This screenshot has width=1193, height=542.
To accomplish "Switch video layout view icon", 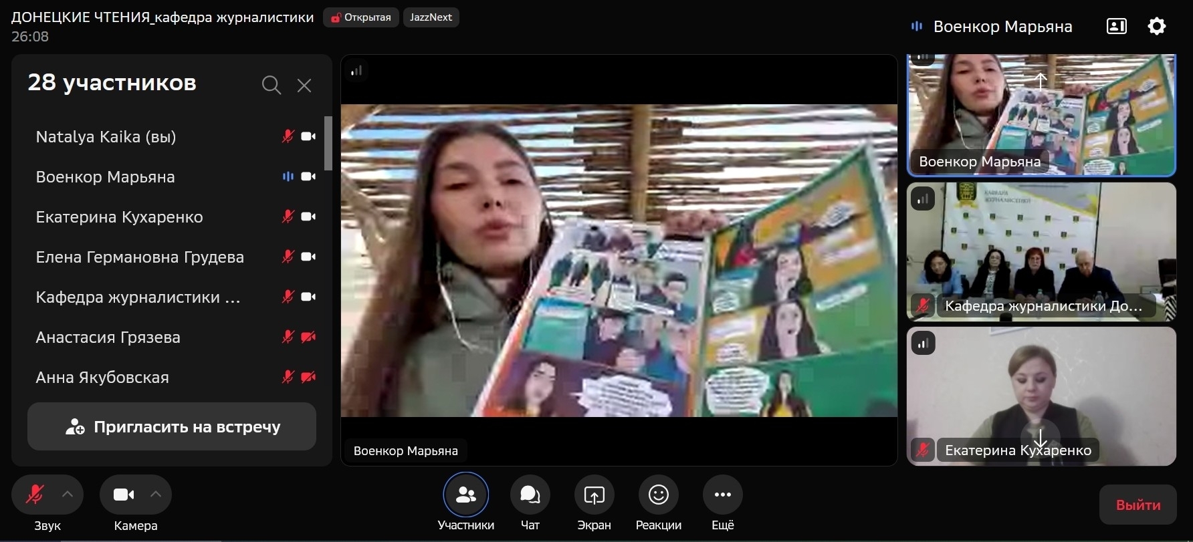I will (1116, 27).
